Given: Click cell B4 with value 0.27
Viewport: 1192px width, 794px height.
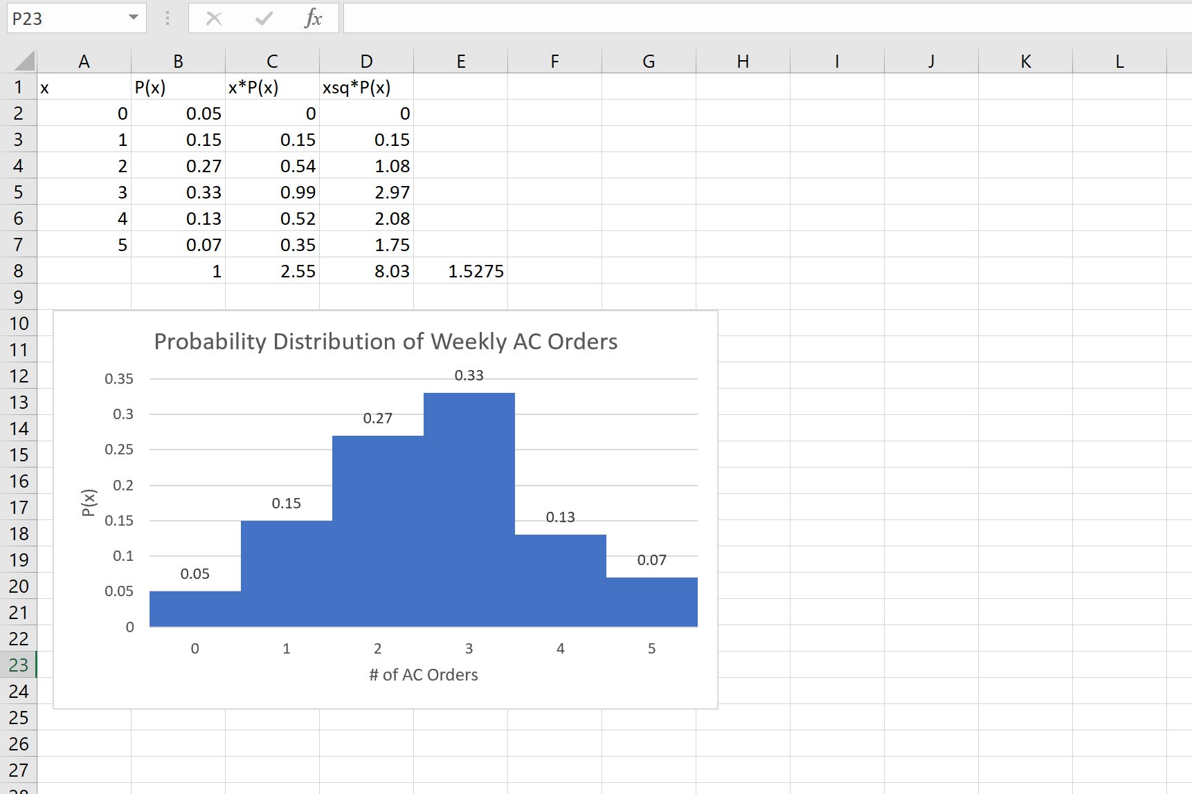Looking at the screenshot, I should [178, 166].
